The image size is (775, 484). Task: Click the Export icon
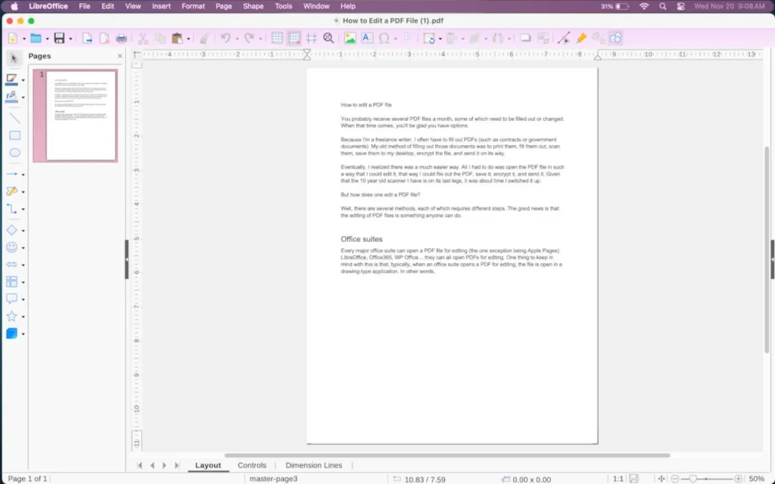tap(87, 39)
